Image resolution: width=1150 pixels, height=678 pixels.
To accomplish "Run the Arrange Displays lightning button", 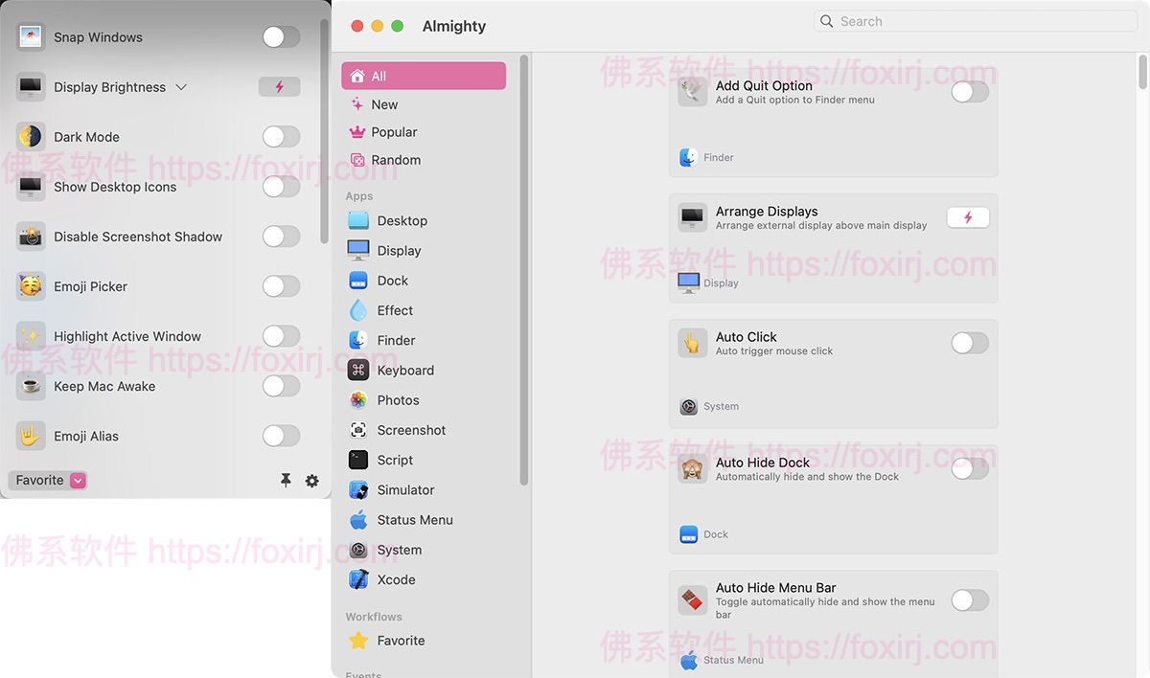I will coord(968,217).
